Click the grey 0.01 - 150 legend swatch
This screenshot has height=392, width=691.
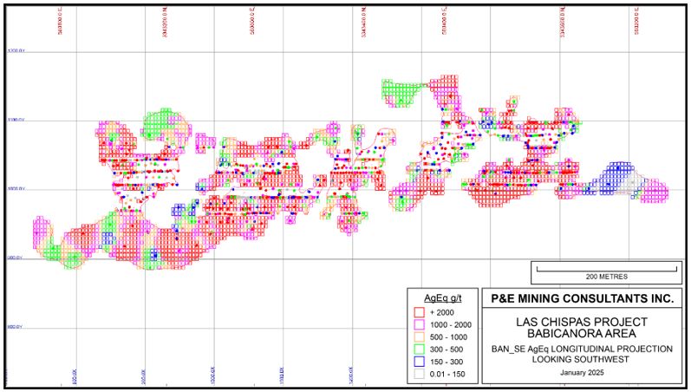point(420,375)
